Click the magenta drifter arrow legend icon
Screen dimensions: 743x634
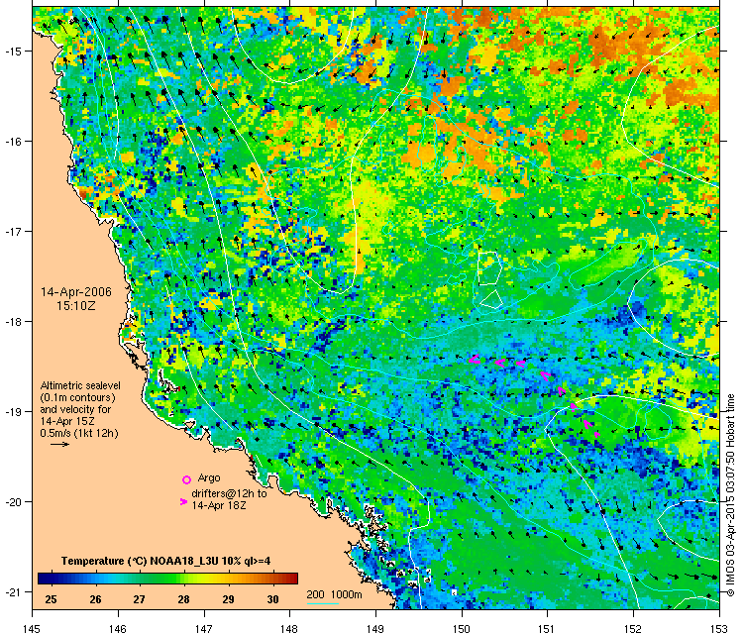click(x=183, y=501)
